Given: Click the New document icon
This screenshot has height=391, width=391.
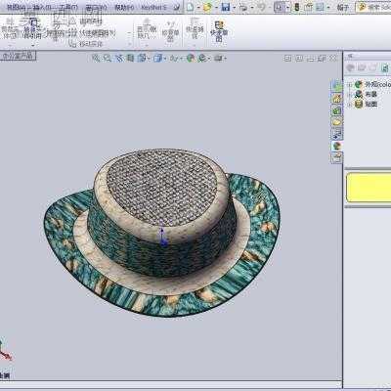Looking at the screenshot, I should point(190,7).
